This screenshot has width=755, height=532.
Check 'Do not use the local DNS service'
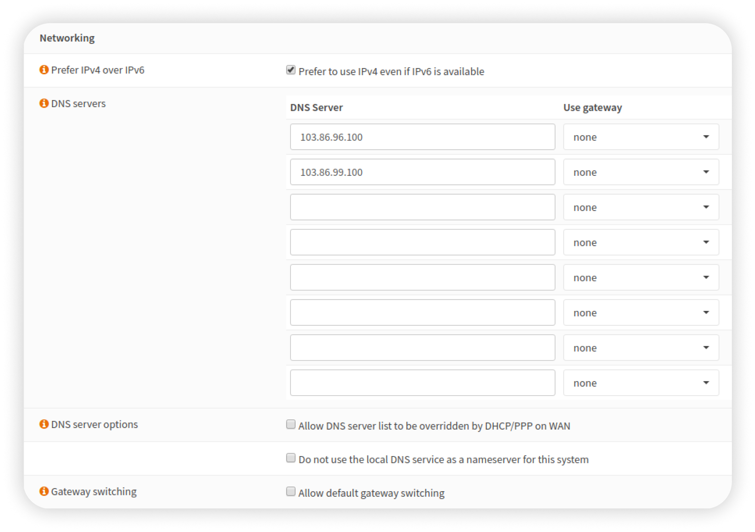291,458
